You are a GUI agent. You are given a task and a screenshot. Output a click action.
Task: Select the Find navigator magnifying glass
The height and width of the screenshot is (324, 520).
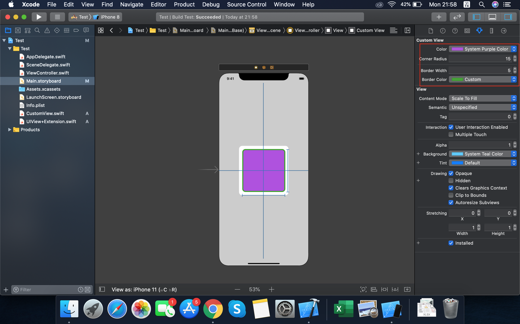(x=37, y=30)
